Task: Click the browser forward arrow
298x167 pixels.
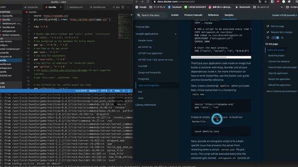Action: (142, 2)
